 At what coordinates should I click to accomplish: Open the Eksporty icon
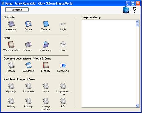tap(46, 65)
